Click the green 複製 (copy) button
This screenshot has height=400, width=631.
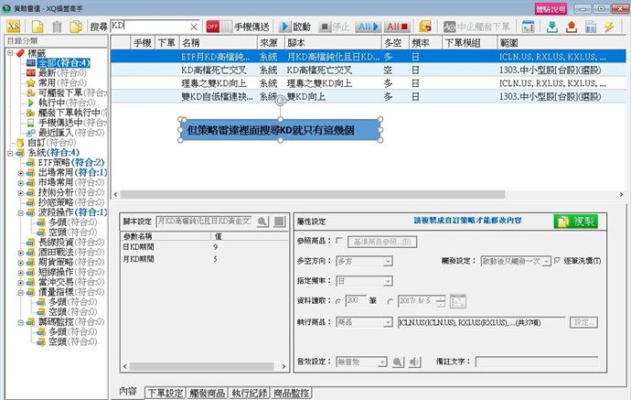(574, 222)
